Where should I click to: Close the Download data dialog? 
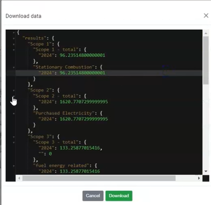206,16
